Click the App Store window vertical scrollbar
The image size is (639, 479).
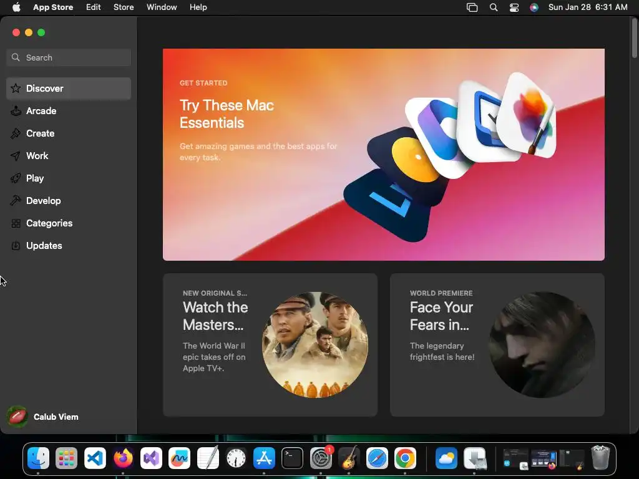coord(634,39)
